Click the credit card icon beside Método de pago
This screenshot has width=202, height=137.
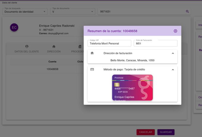[x=92, y=69]
